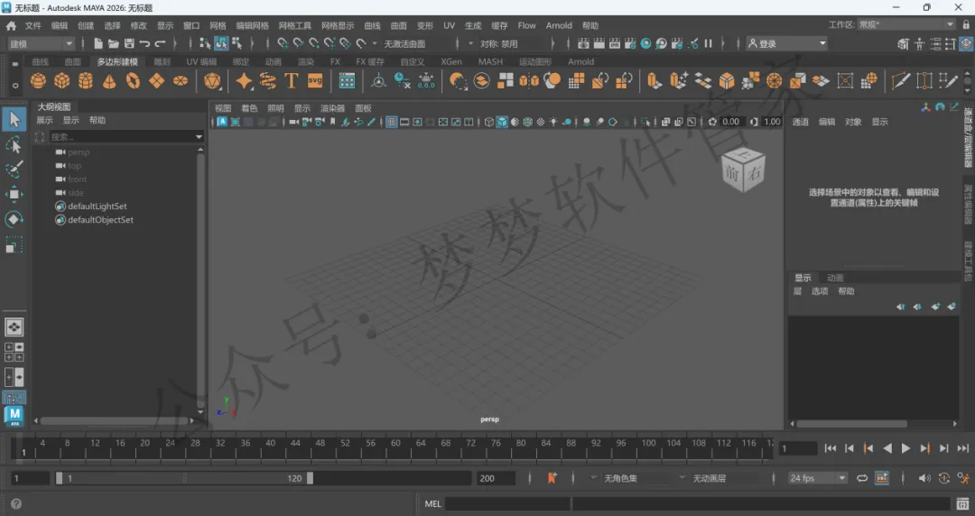Viewport: 975px width, 516px height.
Task: Switch to the 曲线 shelf tab
Action: pos(40,61)
